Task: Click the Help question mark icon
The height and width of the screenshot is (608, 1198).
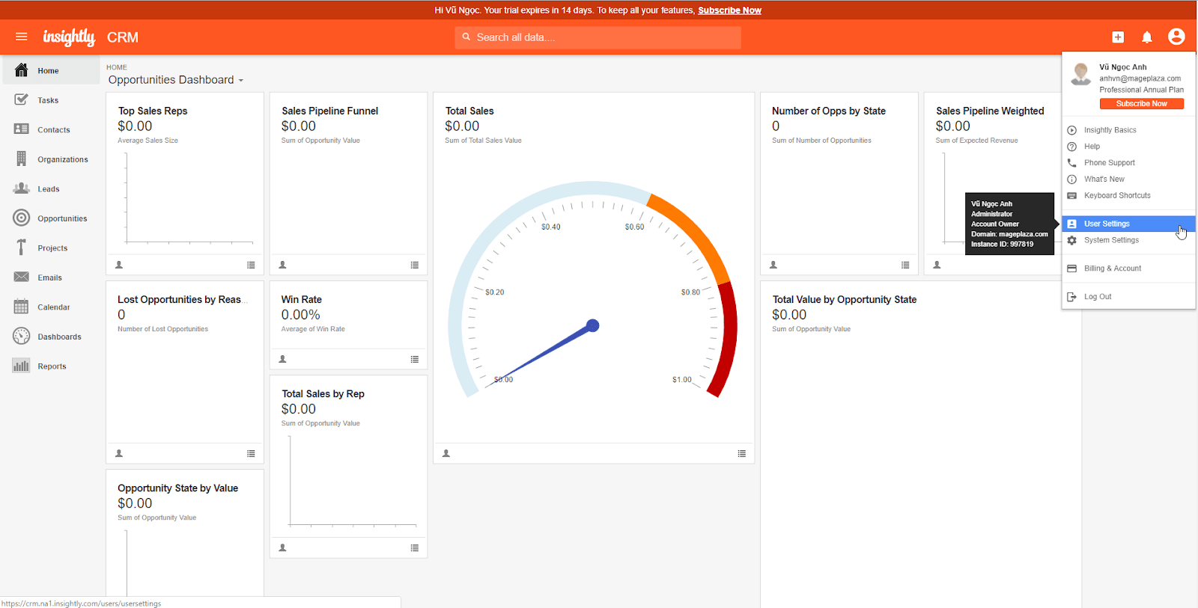Action: click(x=1071, y=147)
